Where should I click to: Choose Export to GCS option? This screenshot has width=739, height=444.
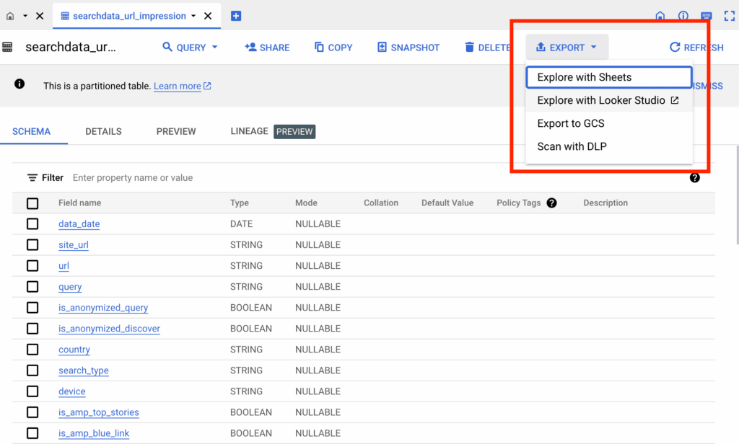[609, 123]
